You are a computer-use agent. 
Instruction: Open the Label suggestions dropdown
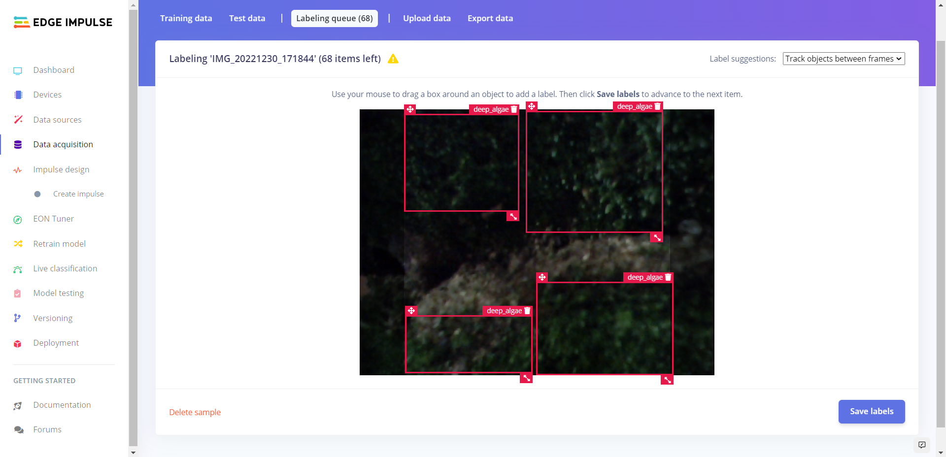click(x=844, y=59)
